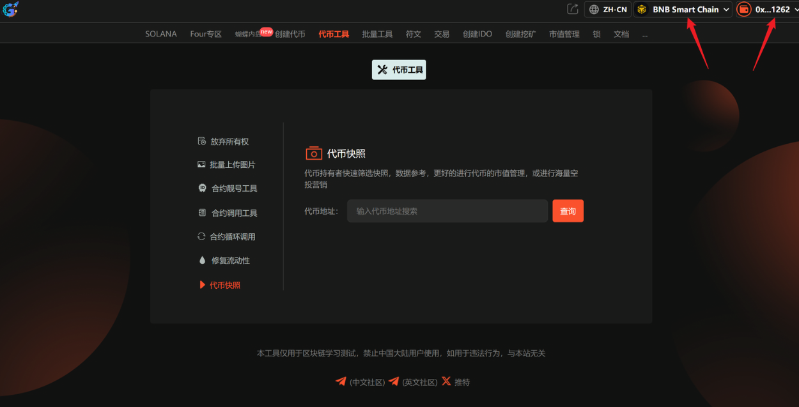Open the SOLANA menu item
This screenshot has width=799, height=407.
(161, 34)
